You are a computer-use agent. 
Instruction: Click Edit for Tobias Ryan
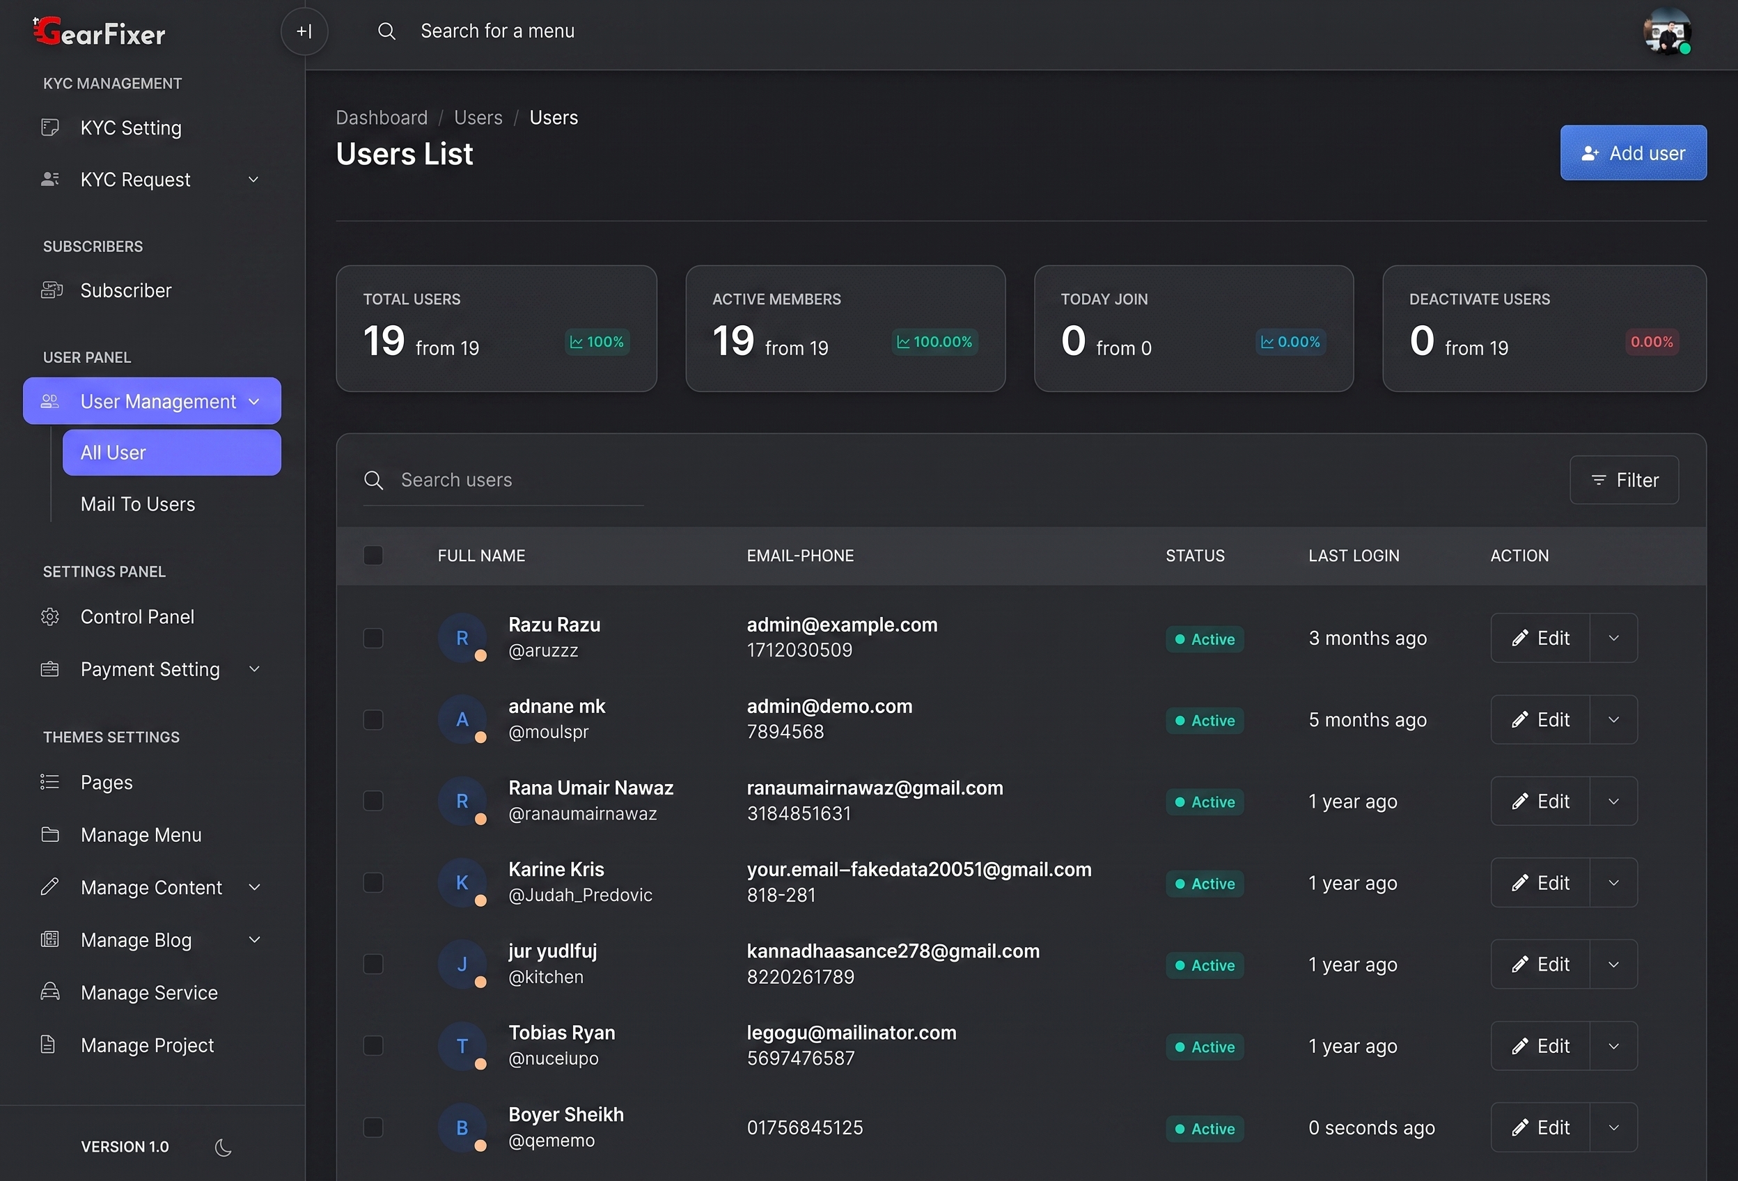(x=1540, y=1046)
